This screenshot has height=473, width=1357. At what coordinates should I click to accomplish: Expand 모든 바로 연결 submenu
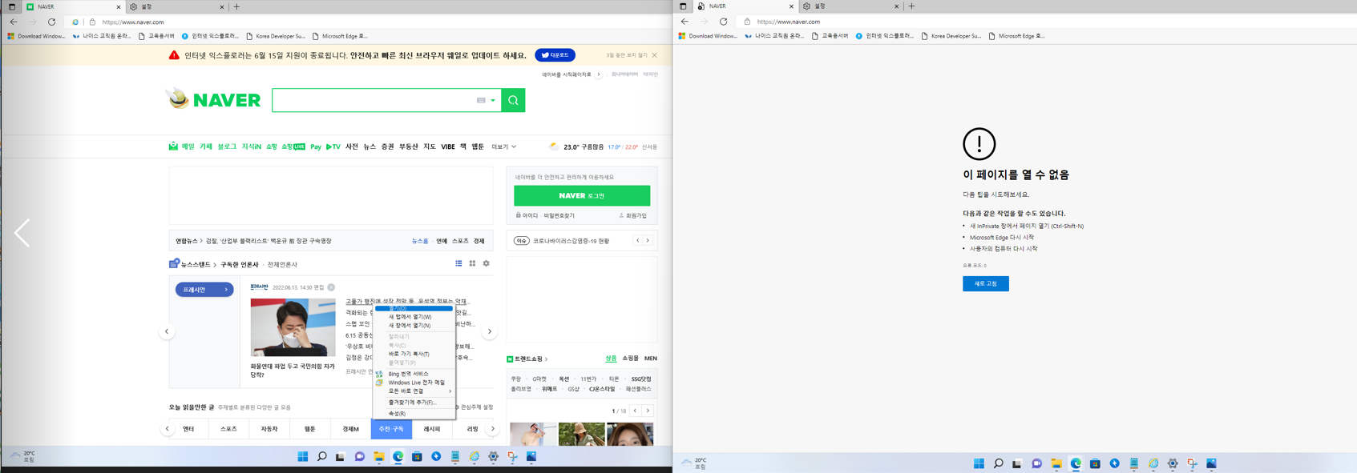[x=414, y=391]
